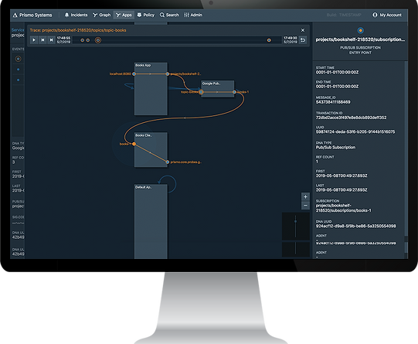Image resolution: width=418 pixels, height=344 pixels.
Task: Select the Books Clie.. node
Action: tap(151, 150)
